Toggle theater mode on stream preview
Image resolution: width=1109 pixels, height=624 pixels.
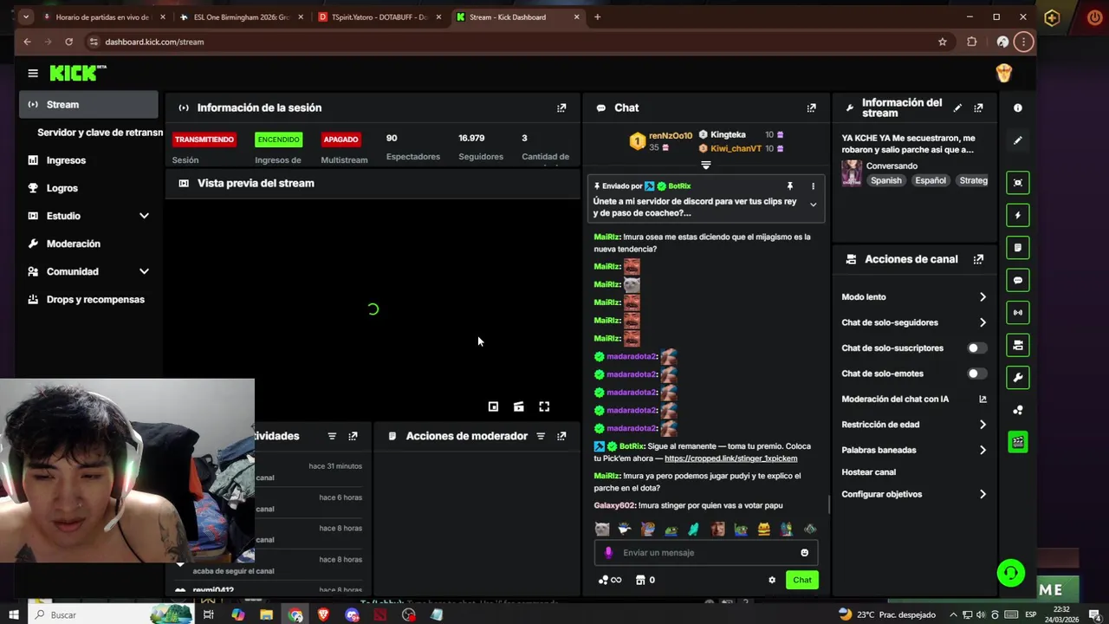518,406
